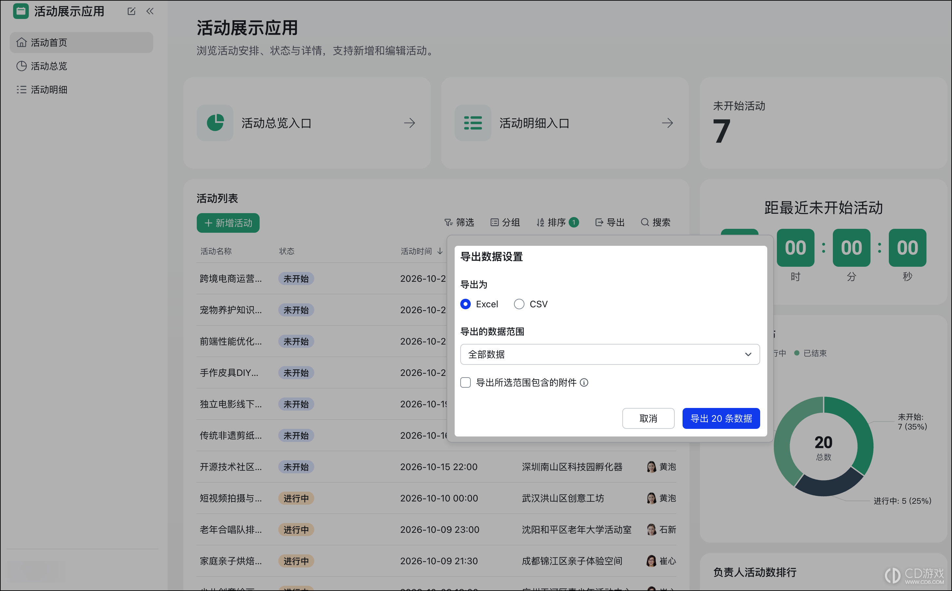Check 导出所选范围包含的附件 checkbox
The height and width of the screenshot is (591, 952).
click(x=466, y=382)
